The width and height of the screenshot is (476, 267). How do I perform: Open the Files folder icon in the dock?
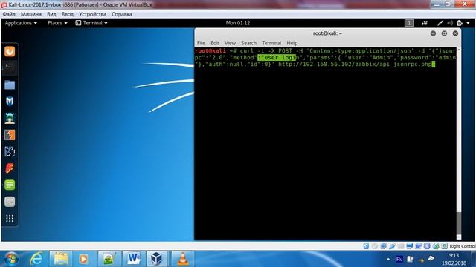[x=10, y=85]
